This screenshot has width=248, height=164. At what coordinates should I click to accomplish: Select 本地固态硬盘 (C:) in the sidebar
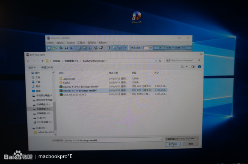(x=42, y=95)
